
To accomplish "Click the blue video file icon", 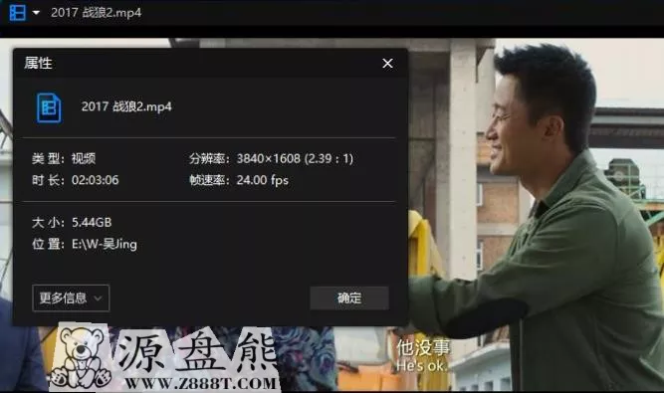I will tap(49, 107).
